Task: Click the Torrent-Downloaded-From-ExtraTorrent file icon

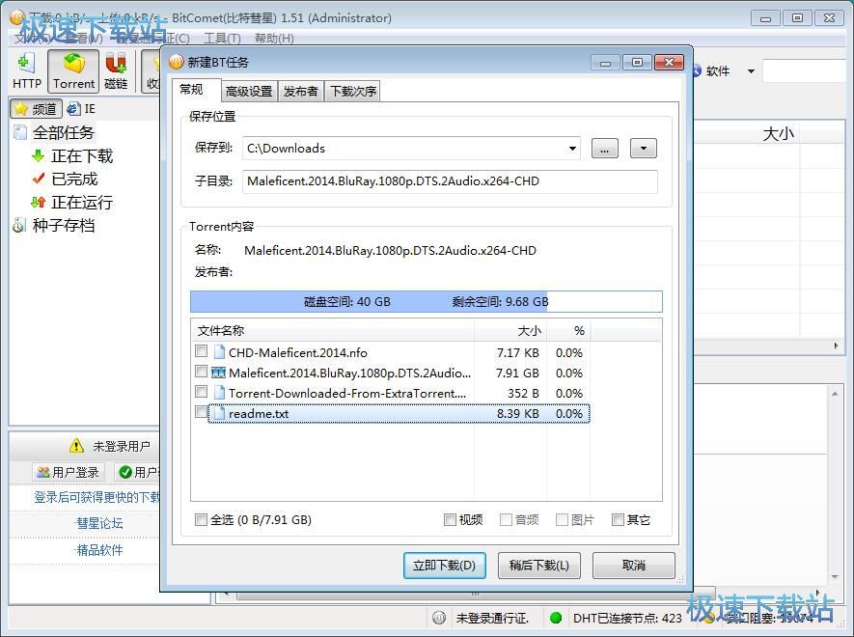Action: pos(219,393)
